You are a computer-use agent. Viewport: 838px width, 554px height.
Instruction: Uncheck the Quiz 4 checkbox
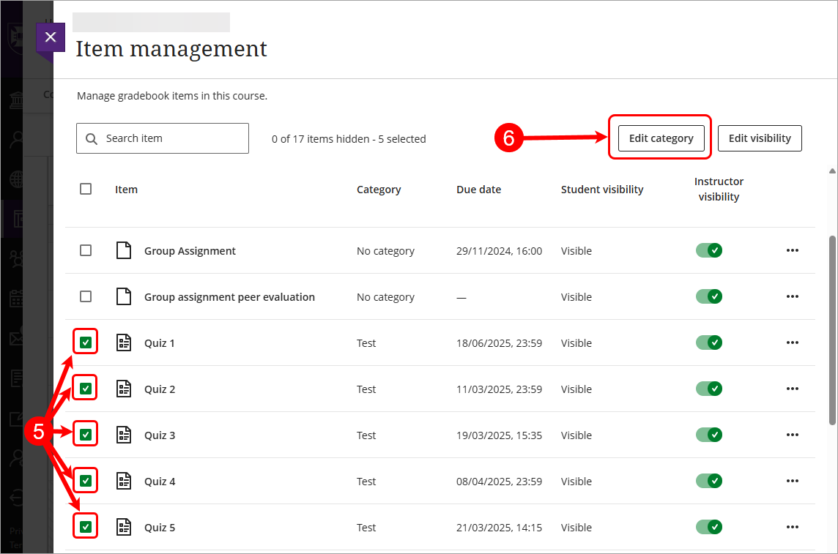[x=86, y=481]
